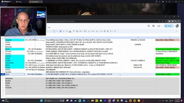Show hidden system tray icons chevron
184x103 pixels.
(160, 101)
